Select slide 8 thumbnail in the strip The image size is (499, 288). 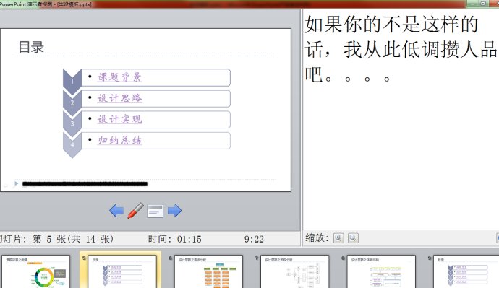pyautogui.click(x=381, y=271)
